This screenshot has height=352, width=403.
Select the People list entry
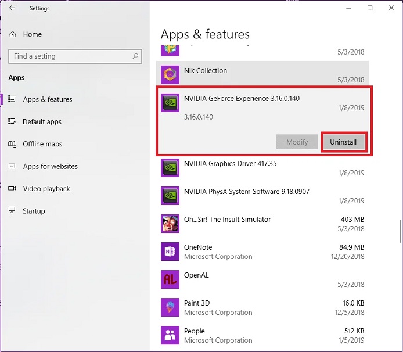pyautogui.click(x=262, y=335)
